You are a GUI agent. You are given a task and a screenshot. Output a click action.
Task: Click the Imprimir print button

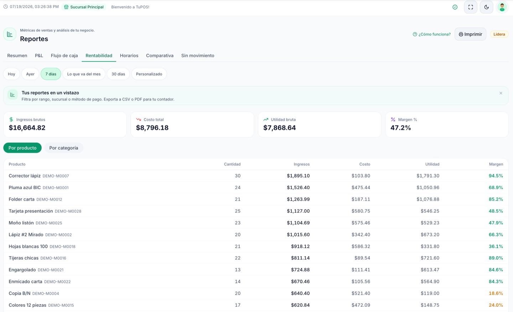[x=470, y=34]
